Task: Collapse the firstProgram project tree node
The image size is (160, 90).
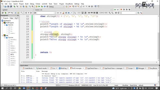Action: (2, 23)
